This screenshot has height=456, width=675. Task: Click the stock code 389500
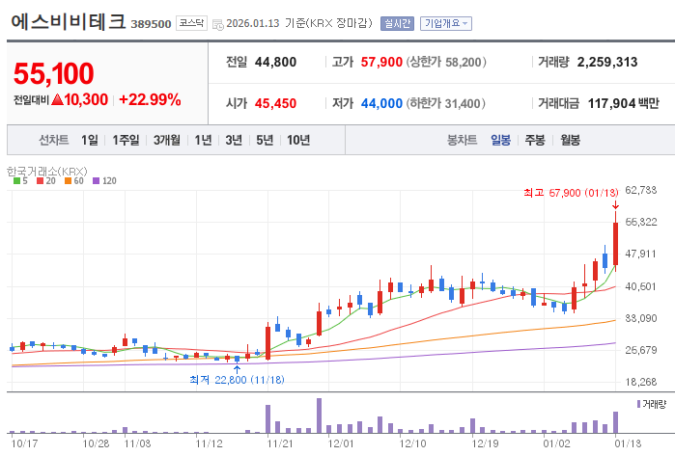tap(151, 24)
